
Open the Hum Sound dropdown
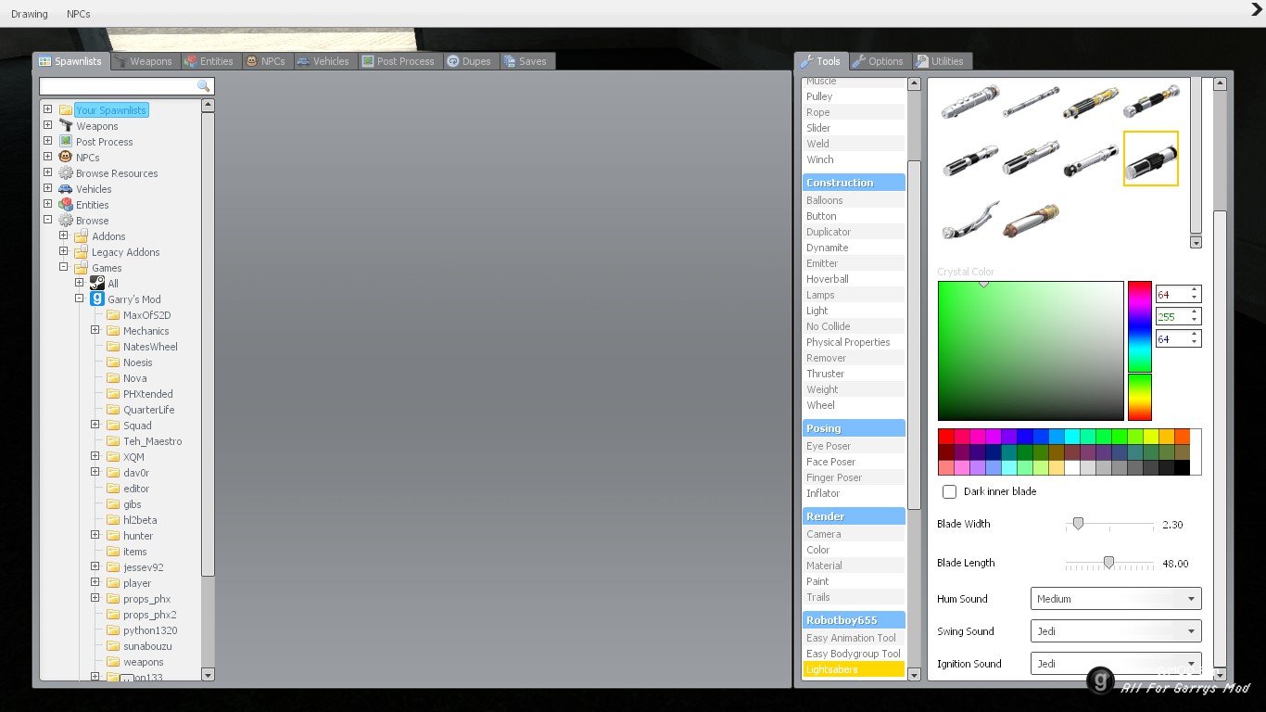click(1116, 599)
